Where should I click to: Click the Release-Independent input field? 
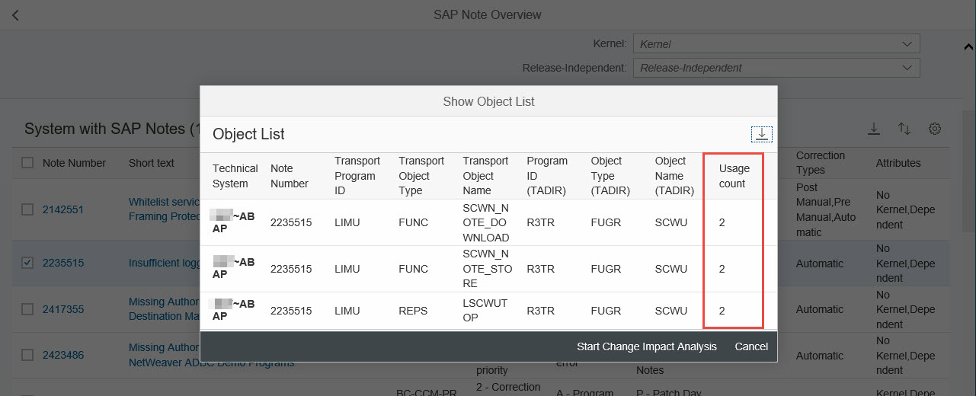pyautogui.click(x=776, y=68)
